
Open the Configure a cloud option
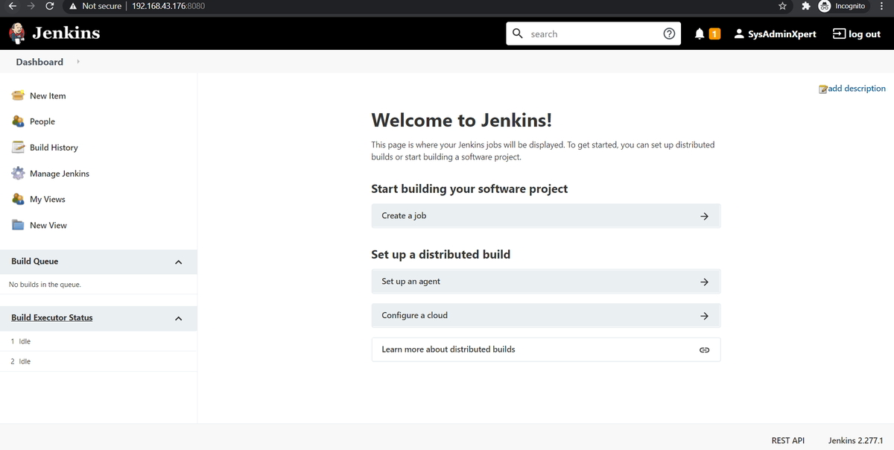pos(545,315)
